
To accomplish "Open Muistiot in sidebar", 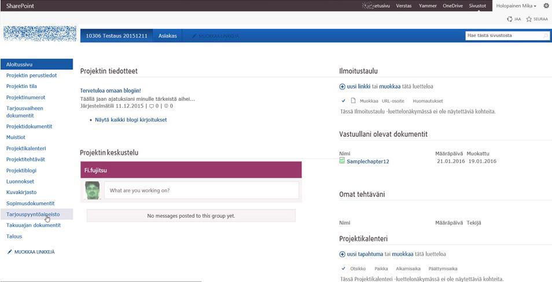I will 16,137.
